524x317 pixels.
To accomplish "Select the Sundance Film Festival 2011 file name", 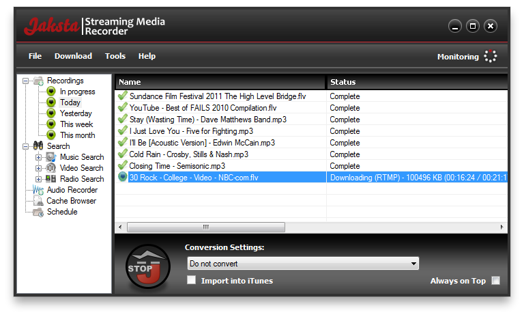I will pos(218,96).
